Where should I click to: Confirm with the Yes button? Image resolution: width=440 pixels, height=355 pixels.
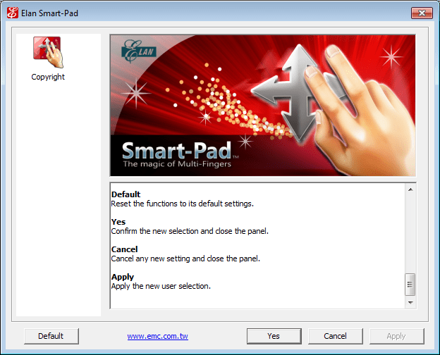click(274, 336)
